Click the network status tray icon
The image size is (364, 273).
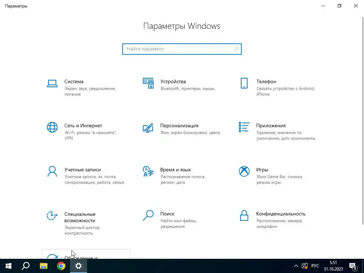tap(305, 266)
